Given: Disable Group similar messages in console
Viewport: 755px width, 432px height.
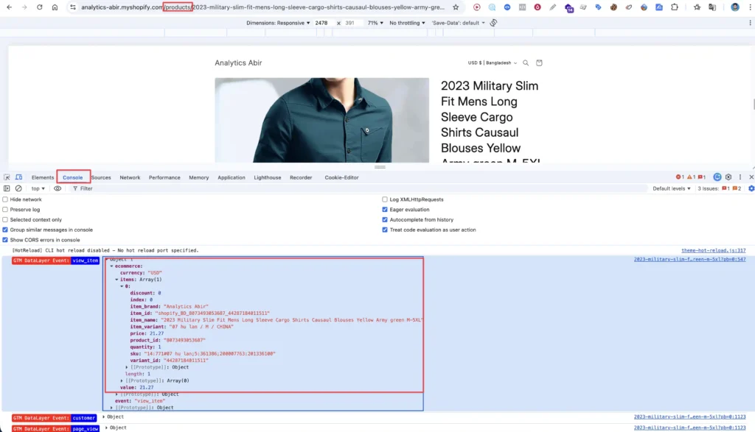Looking at the screenshot, I should click(6, 229).
